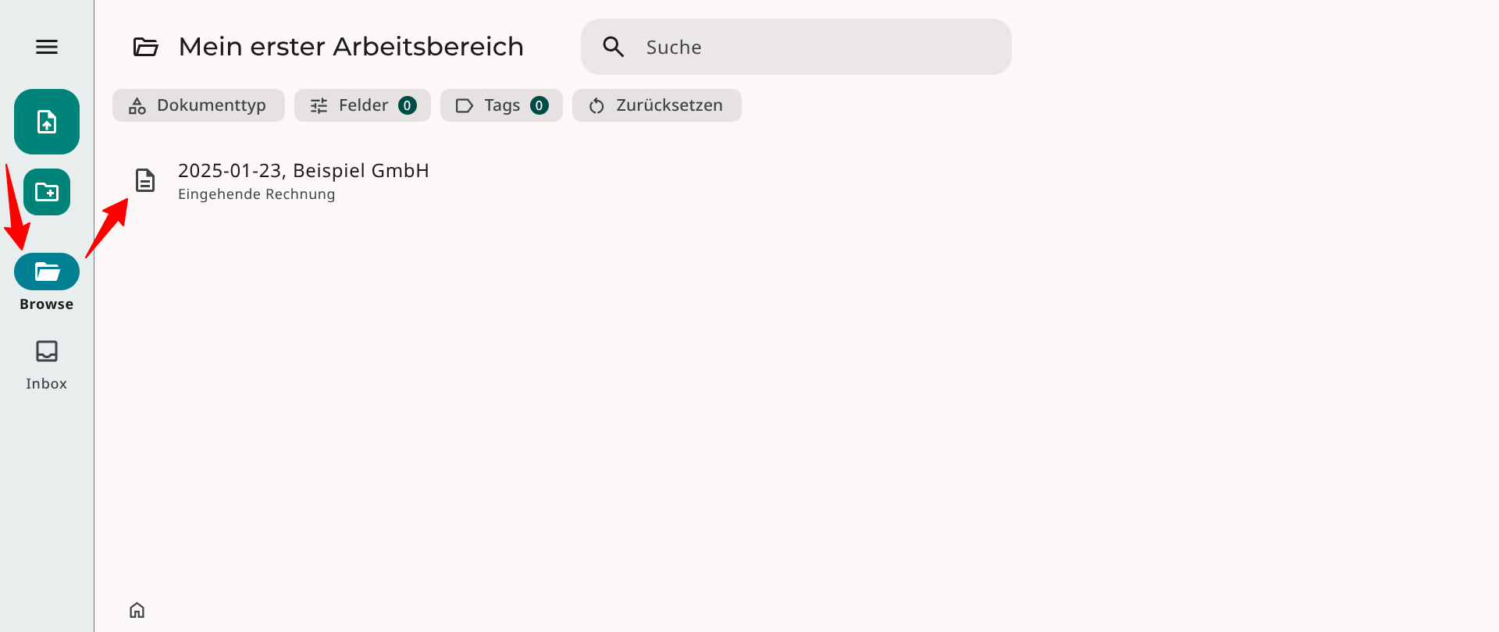Image resolution: width=1499 pixels, height=632 pixels.
Task: Open the hamburger navigation menu
Action: pos(47,47)
